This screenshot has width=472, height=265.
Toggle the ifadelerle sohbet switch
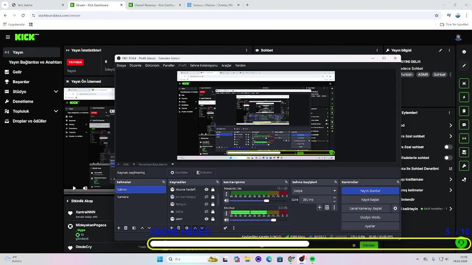point(448,158)
